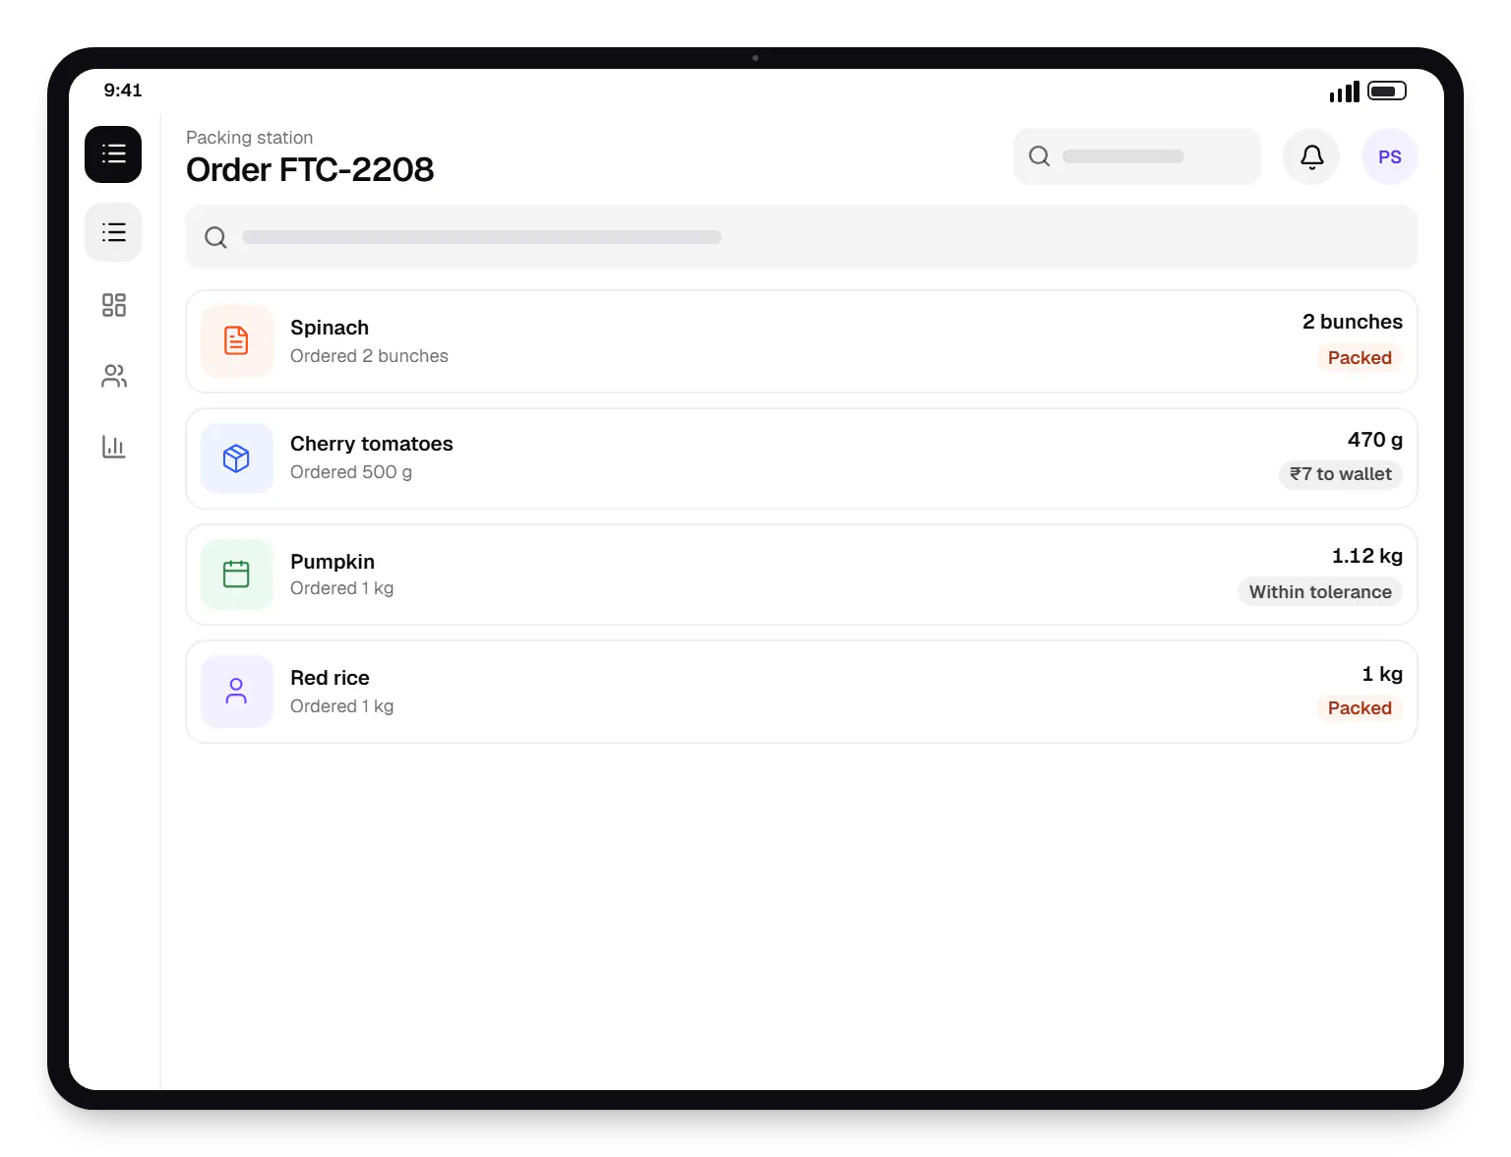This screenshot has height=1157, width=1511.
Task: Click the 1.12 kg packed weight
Action: click(1367, 556)
